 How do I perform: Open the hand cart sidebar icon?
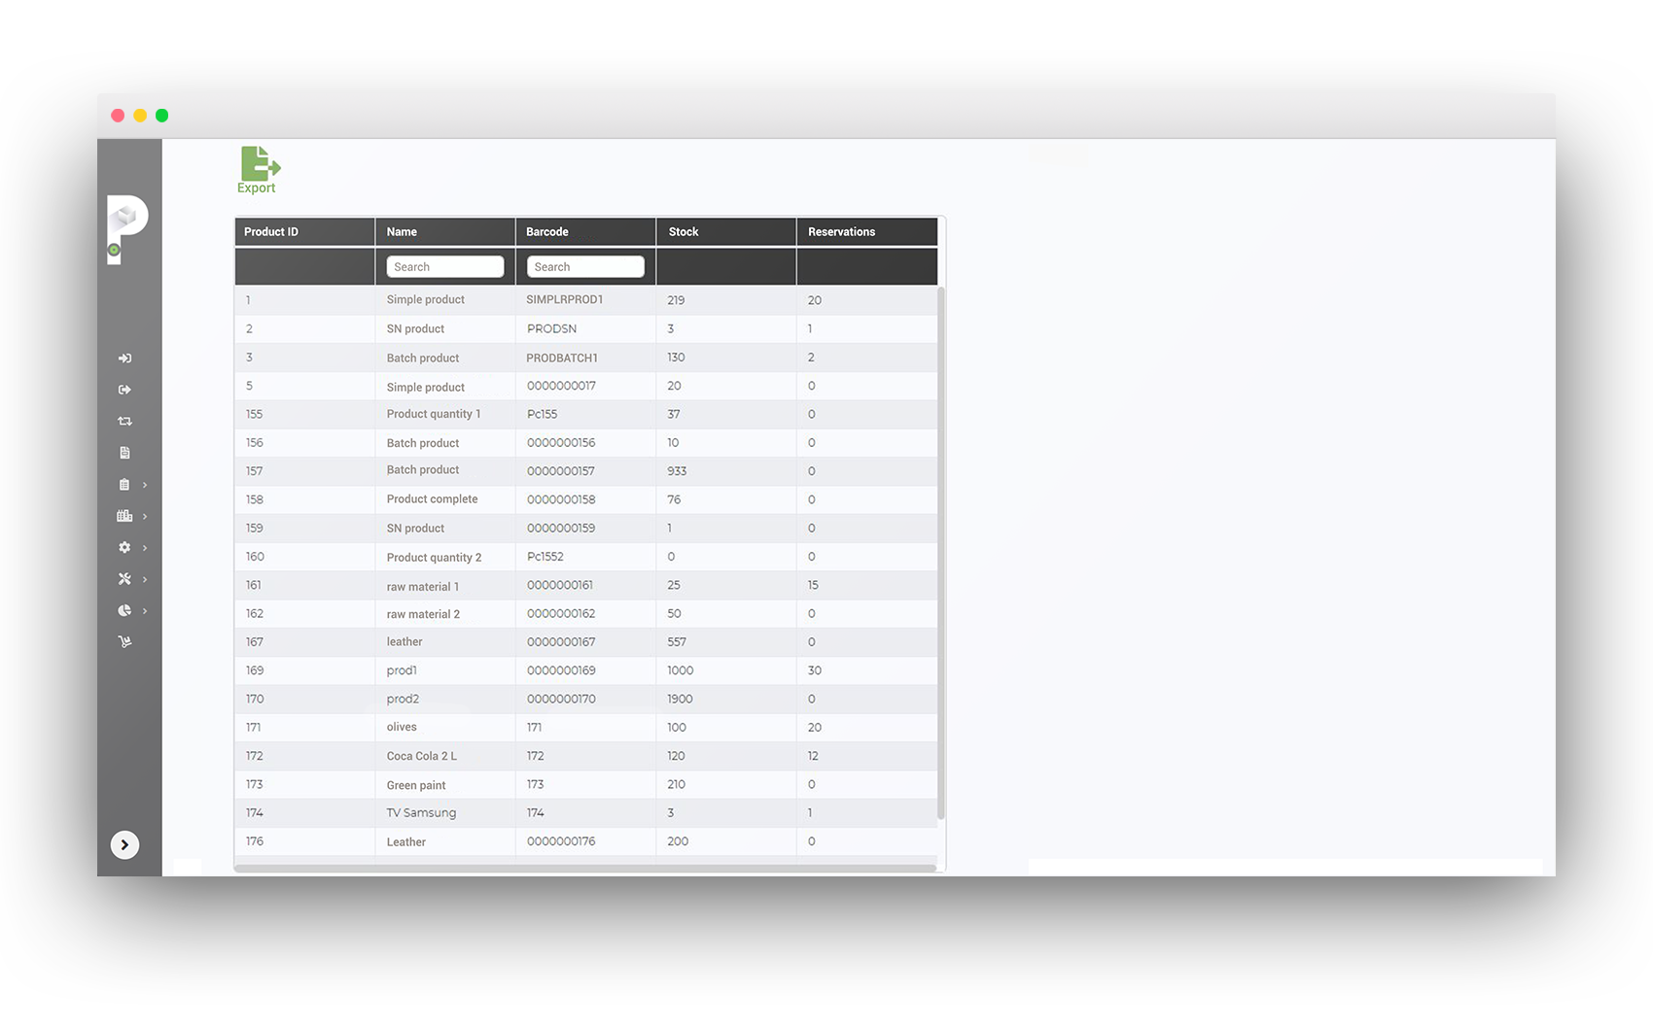(124, 641)
